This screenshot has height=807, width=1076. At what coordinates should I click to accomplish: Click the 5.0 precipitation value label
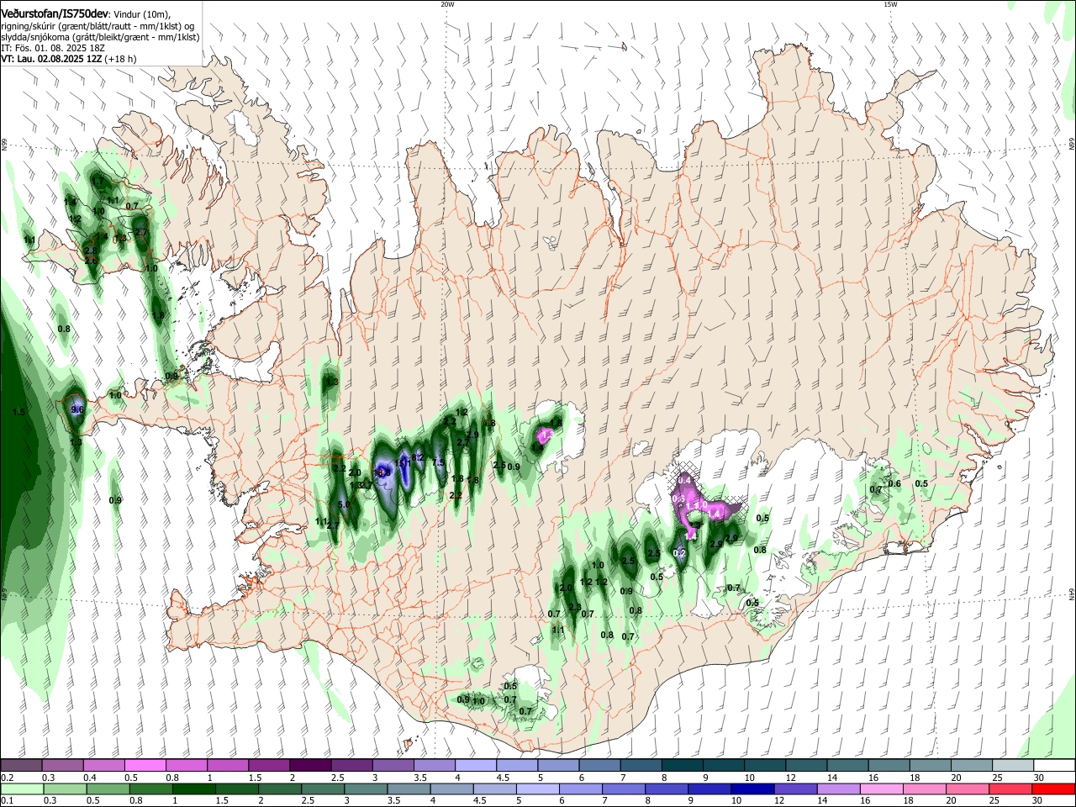(x=344, y=505)
